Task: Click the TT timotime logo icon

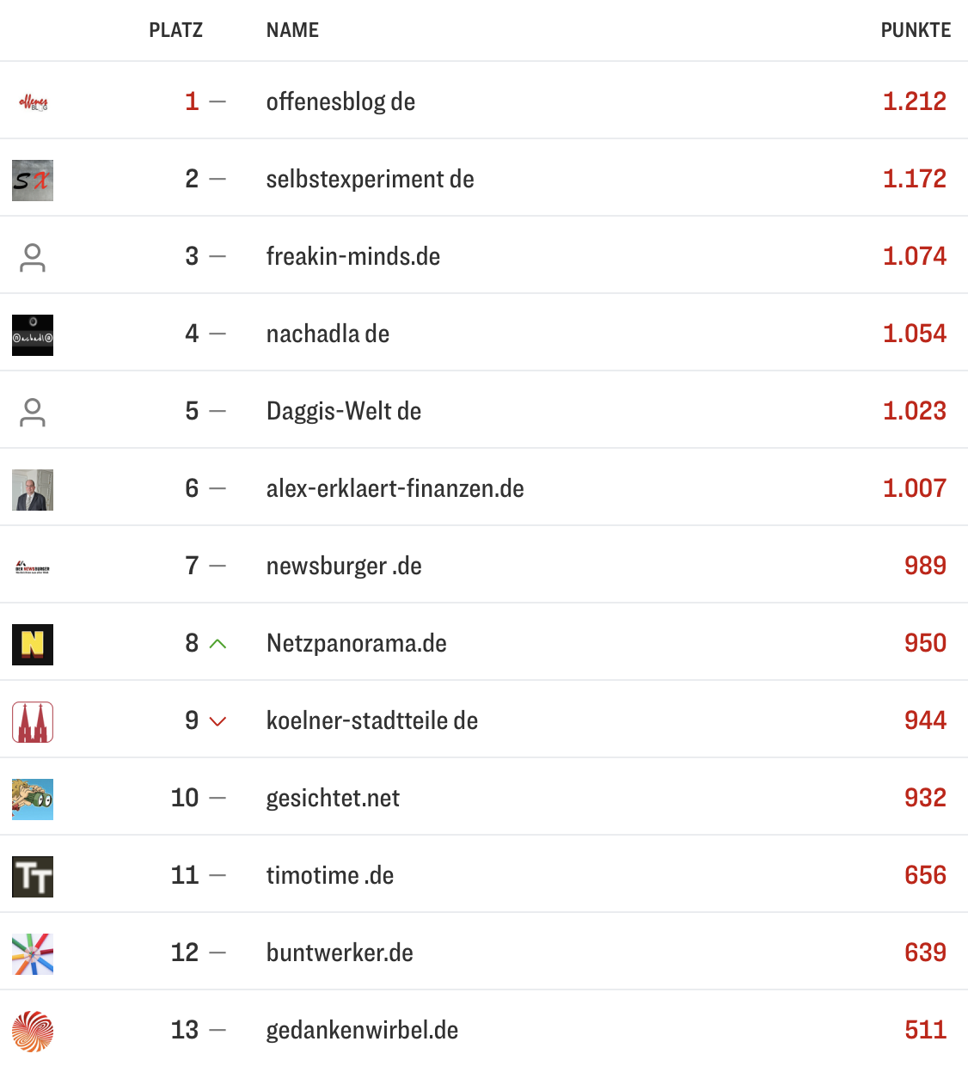Action: [33, 877]
